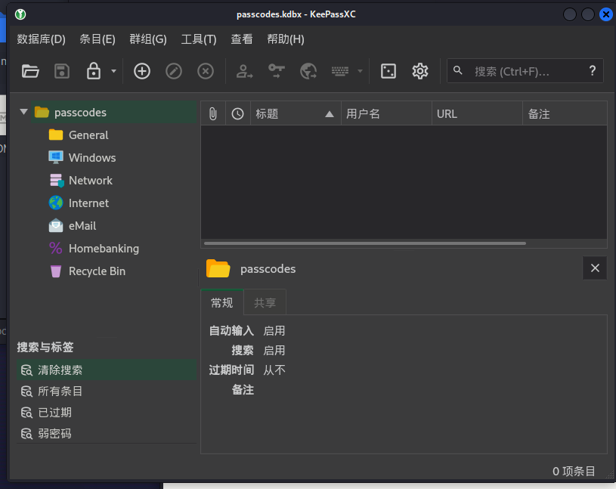Switch to the 常规 tab

click(x=222, y=303)
